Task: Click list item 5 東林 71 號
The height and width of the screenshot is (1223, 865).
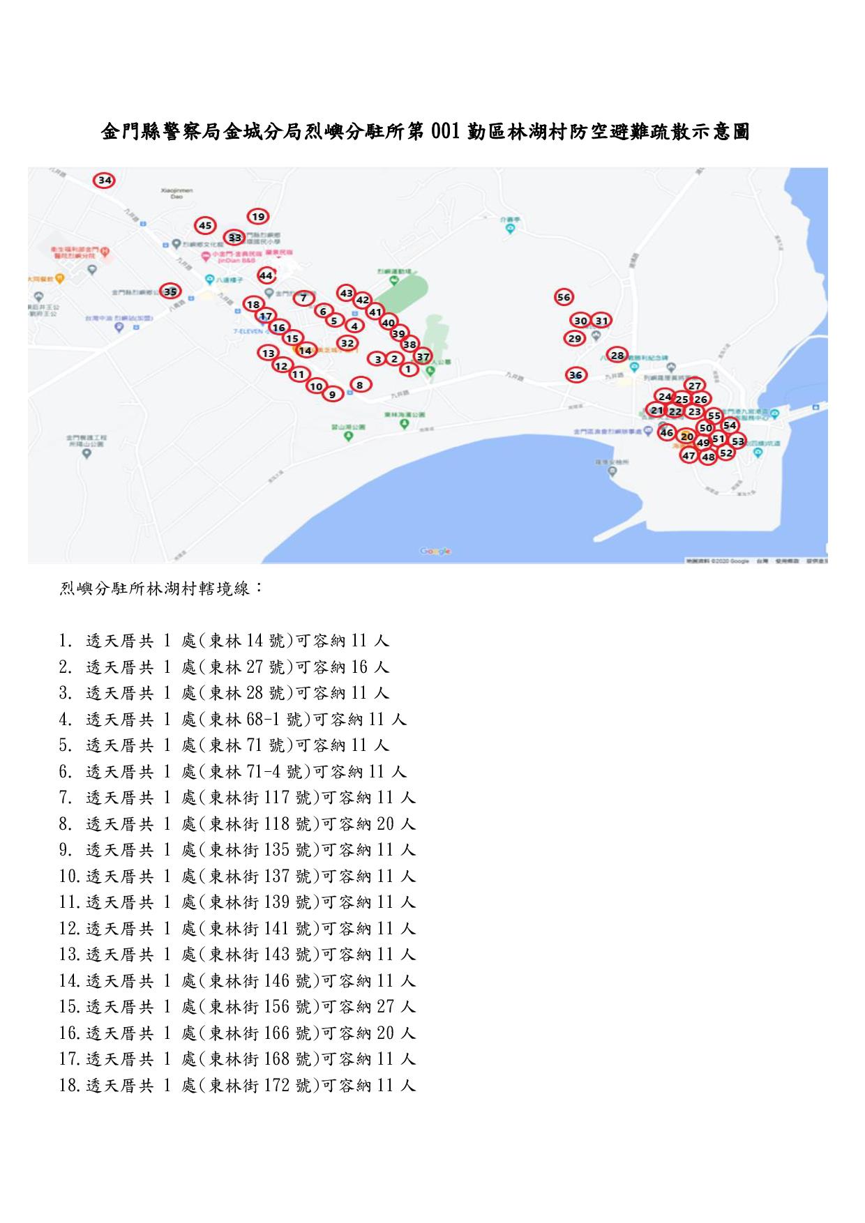Action: pyautogui.click(x=224, y=745)
